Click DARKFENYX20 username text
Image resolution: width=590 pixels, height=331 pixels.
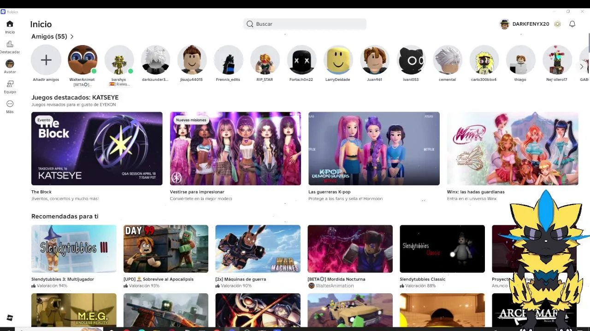(x=531, y=24)
